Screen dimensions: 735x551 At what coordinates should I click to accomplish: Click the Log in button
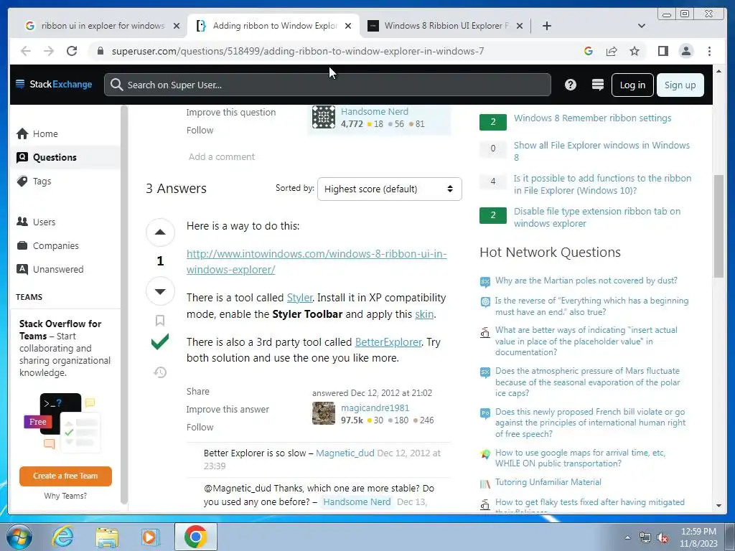pyautogui.click(x=632, y=85)
